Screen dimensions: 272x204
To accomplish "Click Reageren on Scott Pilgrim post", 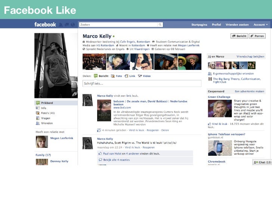I will (148, 147).
